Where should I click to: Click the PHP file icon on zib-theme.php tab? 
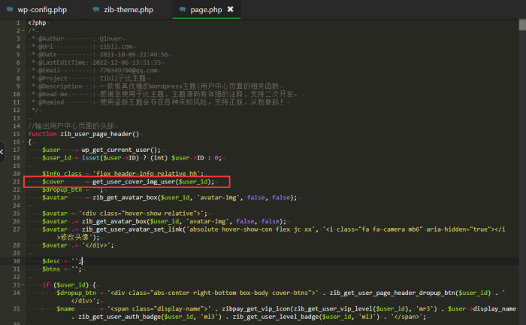point(97,9)
